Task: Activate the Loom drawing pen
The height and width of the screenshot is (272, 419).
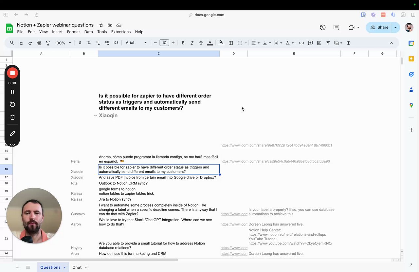Action: 12,134
